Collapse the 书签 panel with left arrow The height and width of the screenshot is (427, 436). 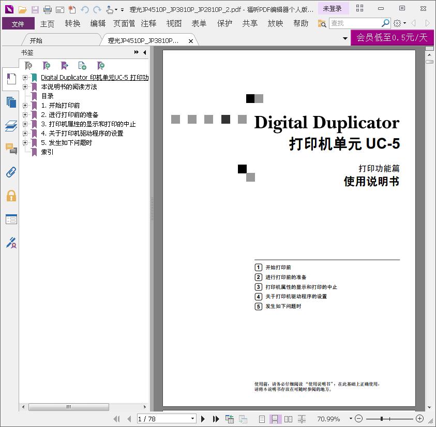pos(145,52)
